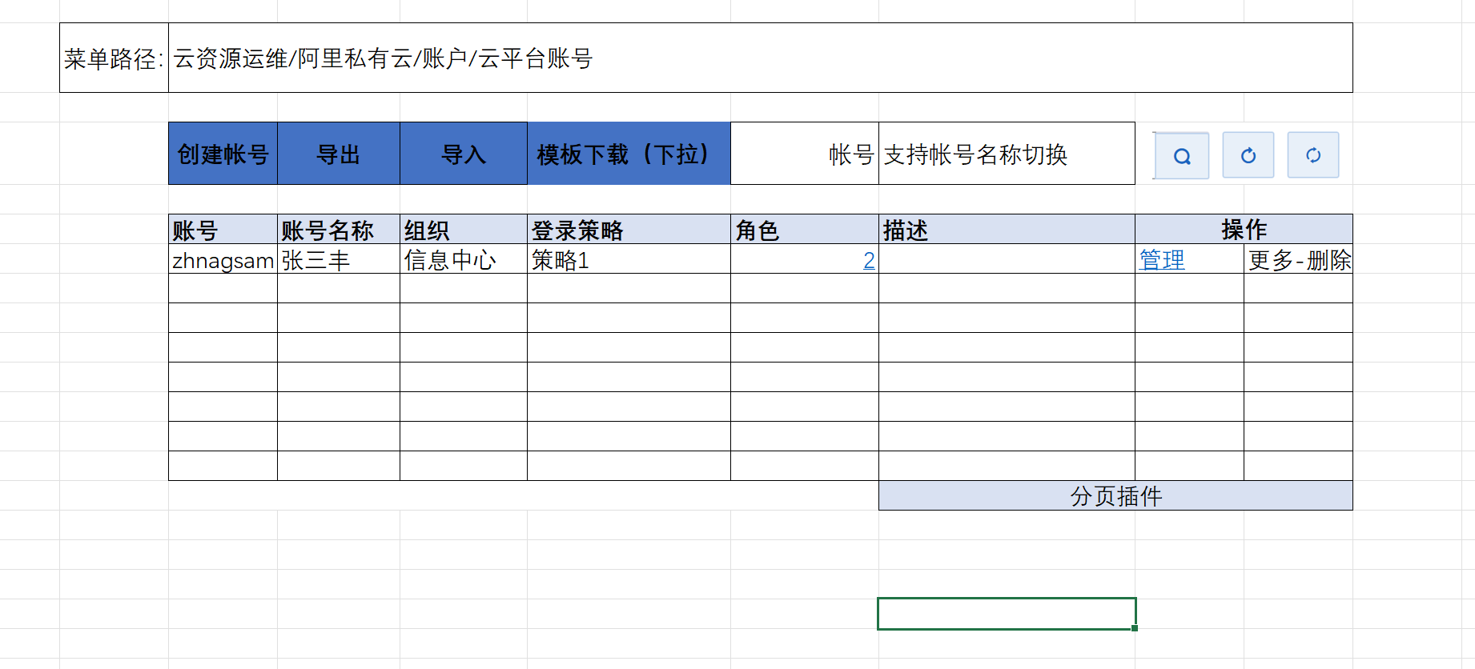Click the 分页插件 pagination bar
The image size is (1475, 669).
pos(1115,496)
